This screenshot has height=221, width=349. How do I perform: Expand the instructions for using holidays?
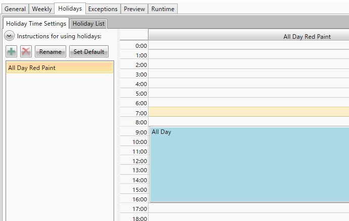click(9, 36)
